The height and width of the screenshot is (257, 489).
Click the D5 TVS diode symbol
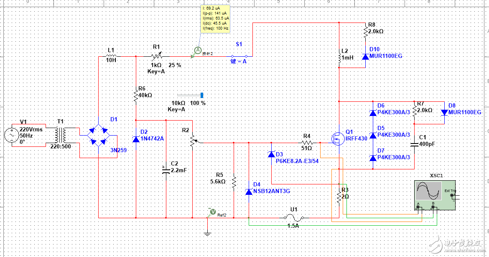(x=373, y=135)
